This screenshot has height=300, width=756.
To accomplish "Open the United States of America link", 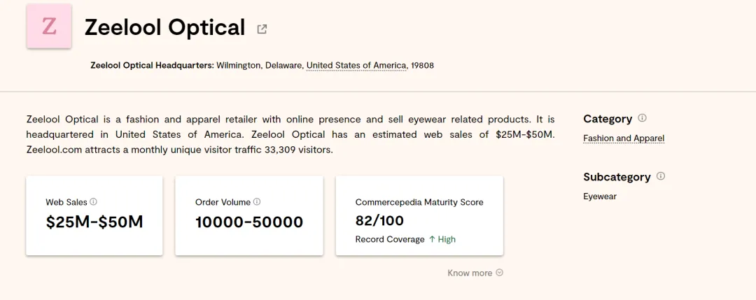I will [356, 66].
